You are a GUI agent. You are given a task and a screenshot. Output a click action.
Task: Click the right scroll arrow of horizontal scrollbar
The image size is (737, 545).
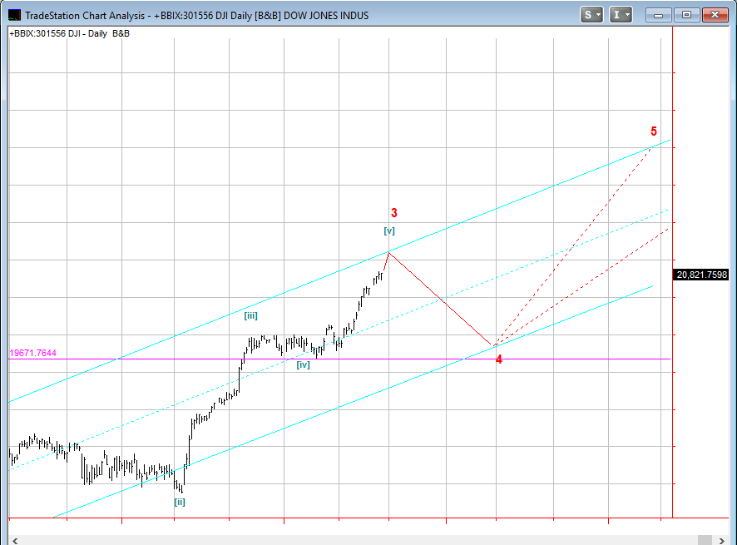click(721, 540)
